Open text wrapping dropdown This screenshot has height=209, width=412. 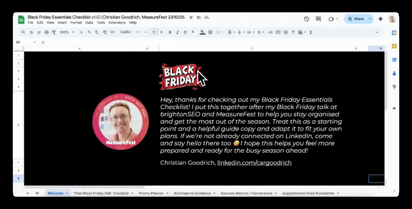click(250, 32)
